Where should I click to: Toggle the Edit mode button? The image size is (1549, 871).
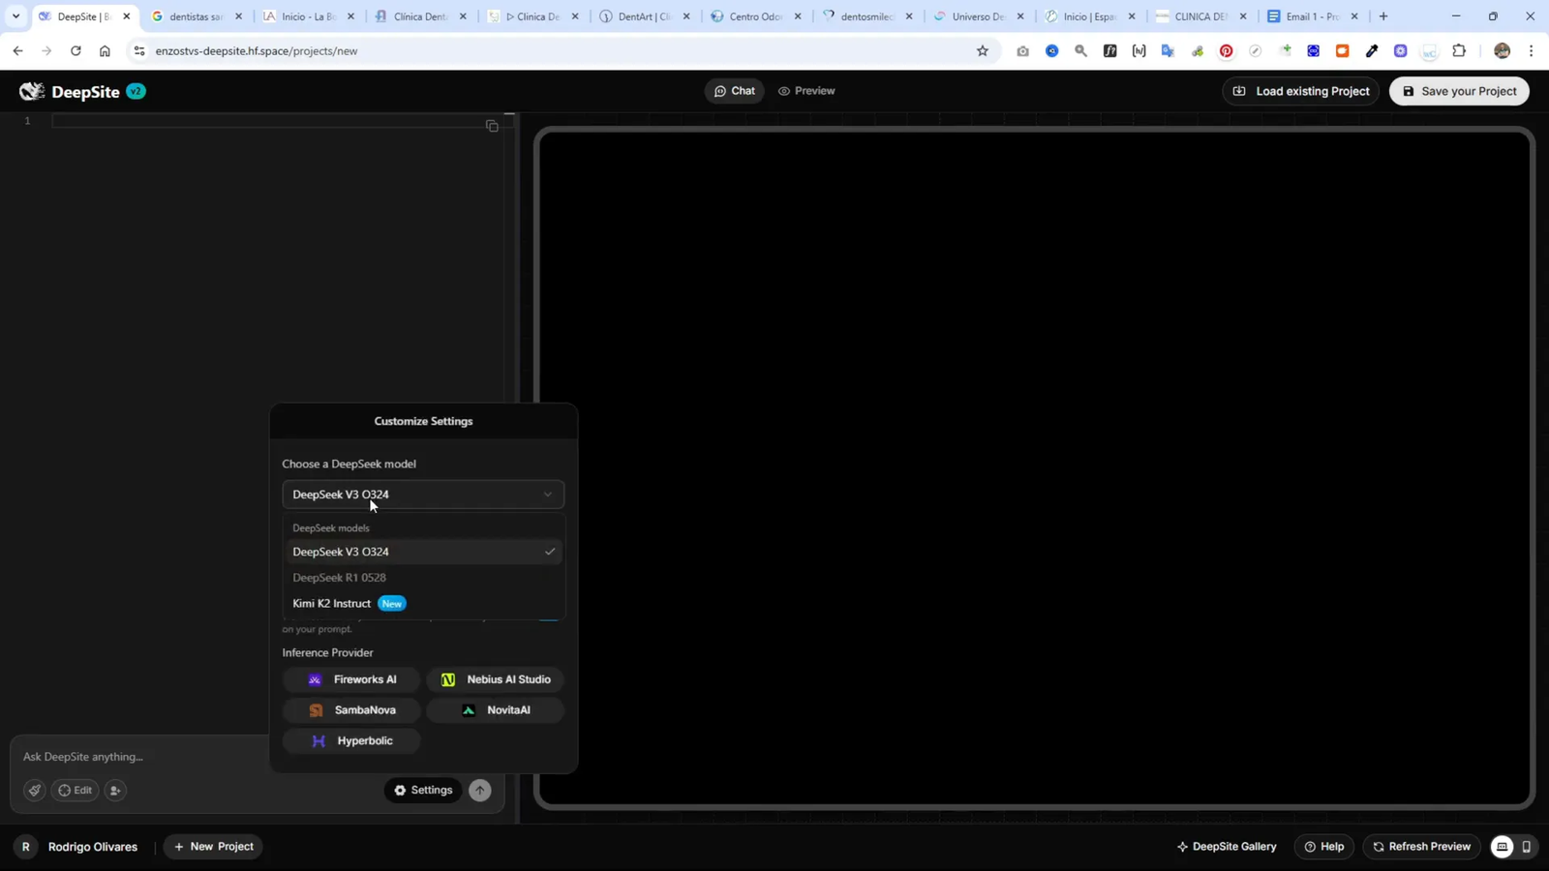click(x=76, y=791)
